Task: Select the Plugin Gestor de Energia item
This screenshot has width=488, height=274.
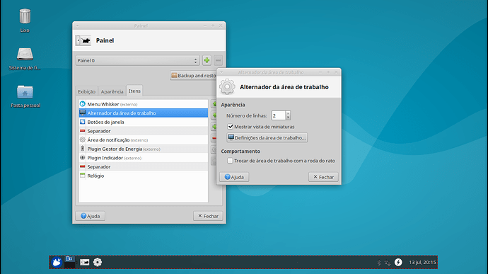Action: tap(144, 149)
